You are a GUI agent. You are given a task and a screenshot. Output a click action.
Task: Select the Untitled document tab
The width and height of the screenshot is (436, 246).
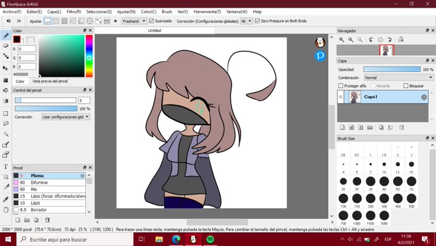point(155,31)
